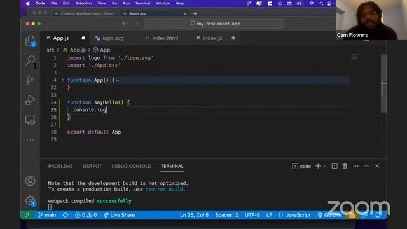
Task: Open terminal panel more actions ellipsis
Action: [x=355, y=166]
